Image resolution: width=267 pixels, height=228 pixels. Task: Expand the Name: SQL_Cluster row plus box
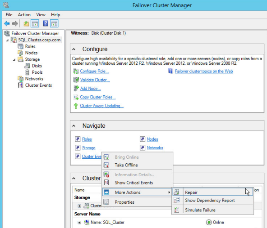(79, 223)
